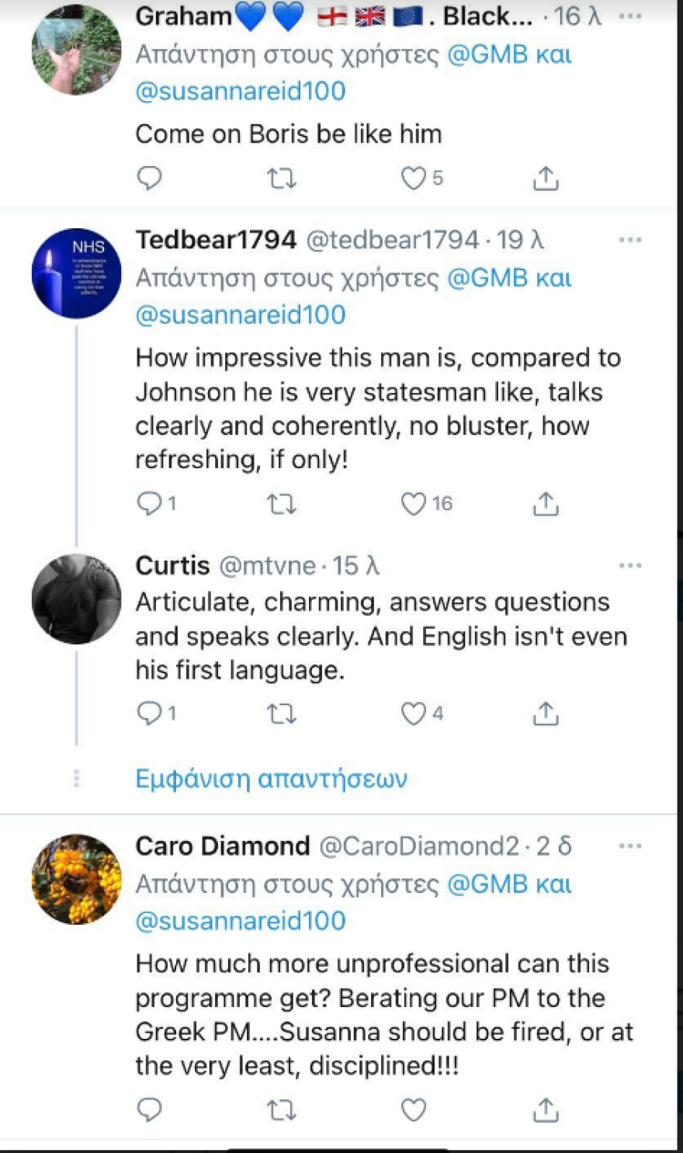Share Graham's tweet
This screenshot has height=1153, width=683.
[x=546, y=179]
